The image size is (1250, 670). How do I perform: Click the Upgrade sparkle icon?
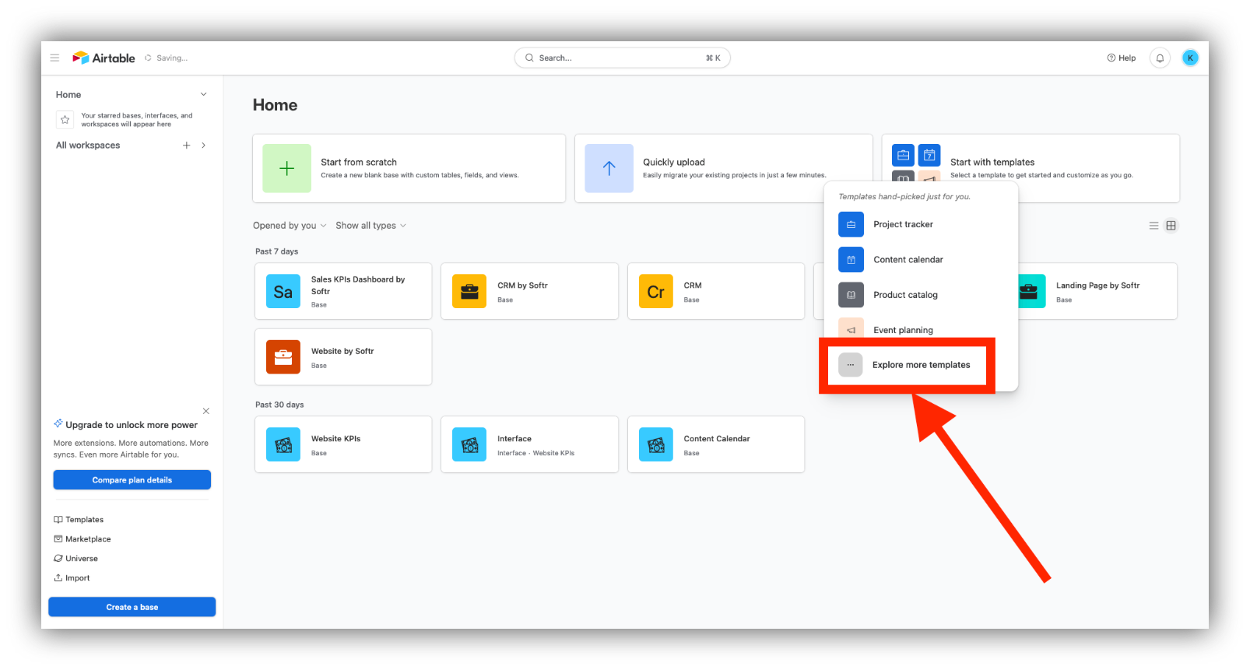(58, 424)
